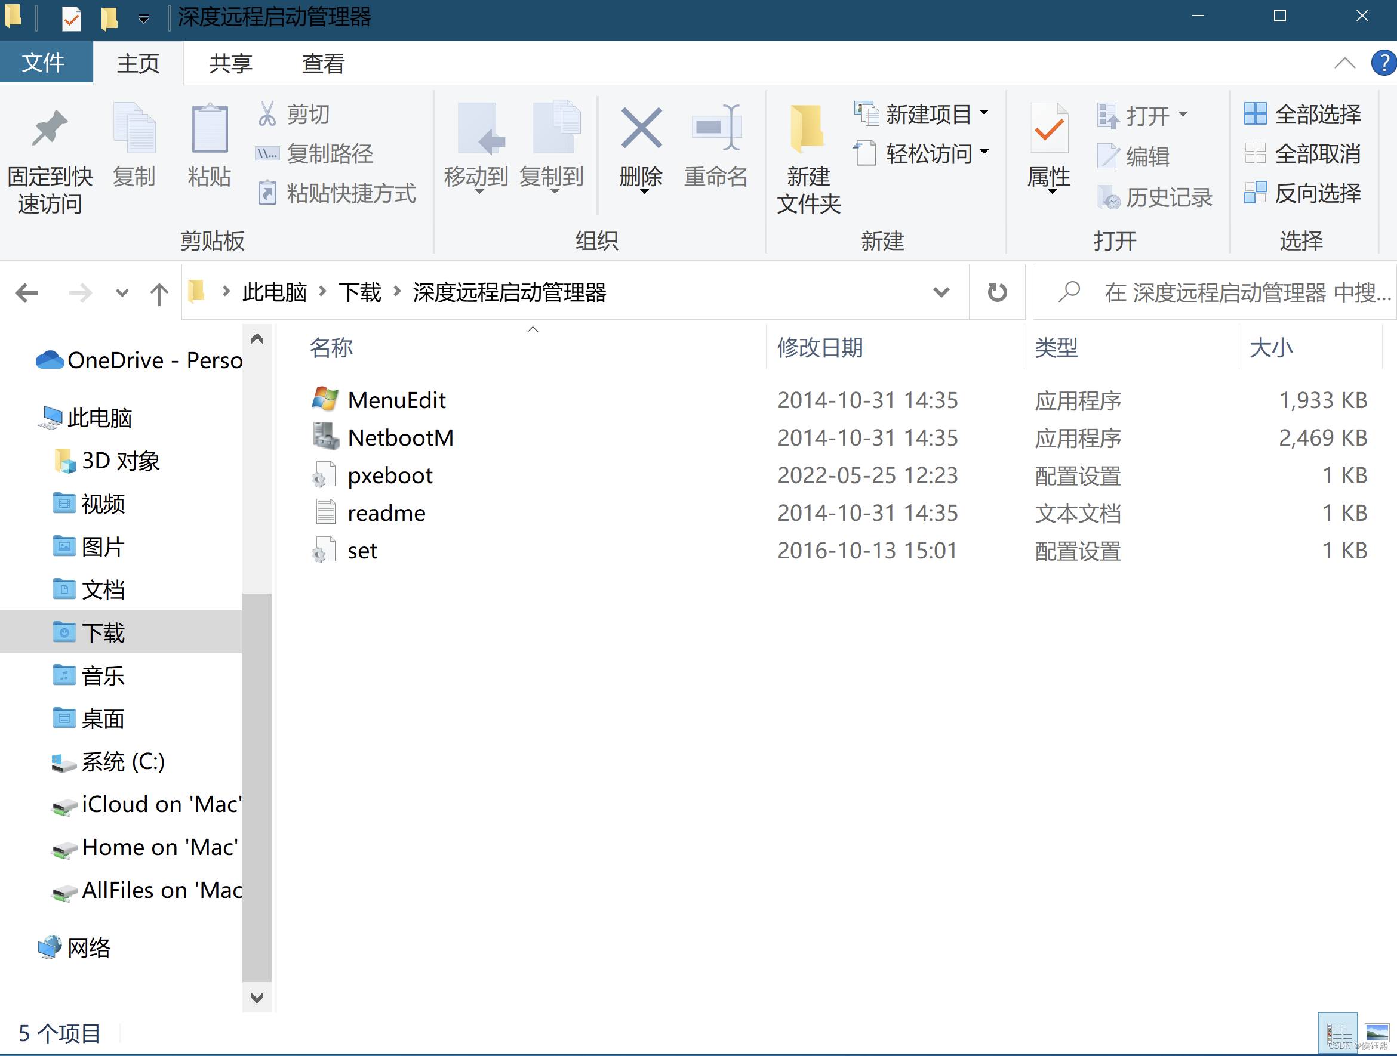Viewport: 1397px width, 1056px height.
Task: Open the NetbootM application file
Action: coord(400,437)
